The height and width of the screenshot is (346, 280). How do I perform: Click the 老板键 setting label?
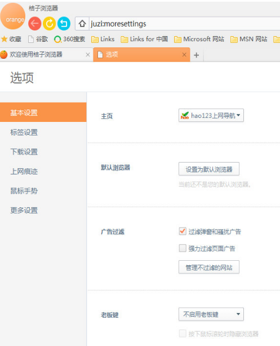click(x=110, y=315)
